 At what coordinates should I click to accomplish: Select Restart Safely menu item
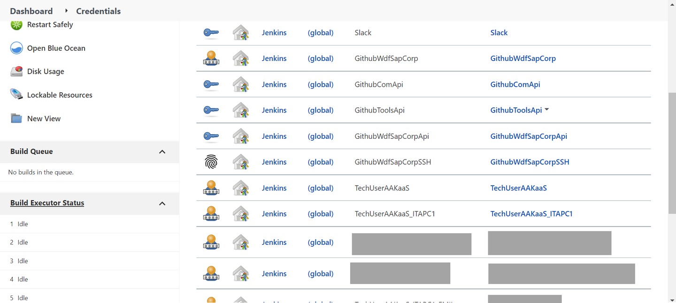[50, 25]
